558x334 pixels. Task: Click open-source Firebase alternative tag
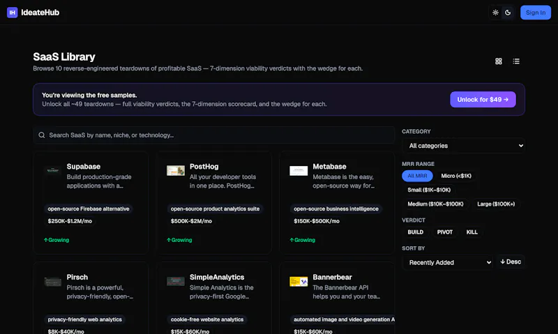click(89, 208)
